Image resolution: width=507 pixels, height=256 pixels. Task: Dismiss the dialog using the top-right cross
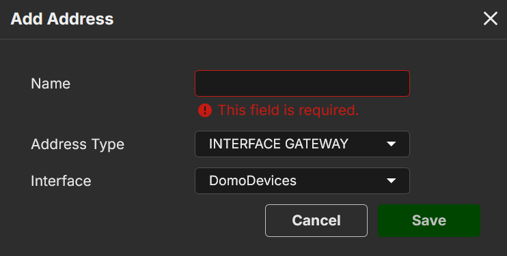490,18
